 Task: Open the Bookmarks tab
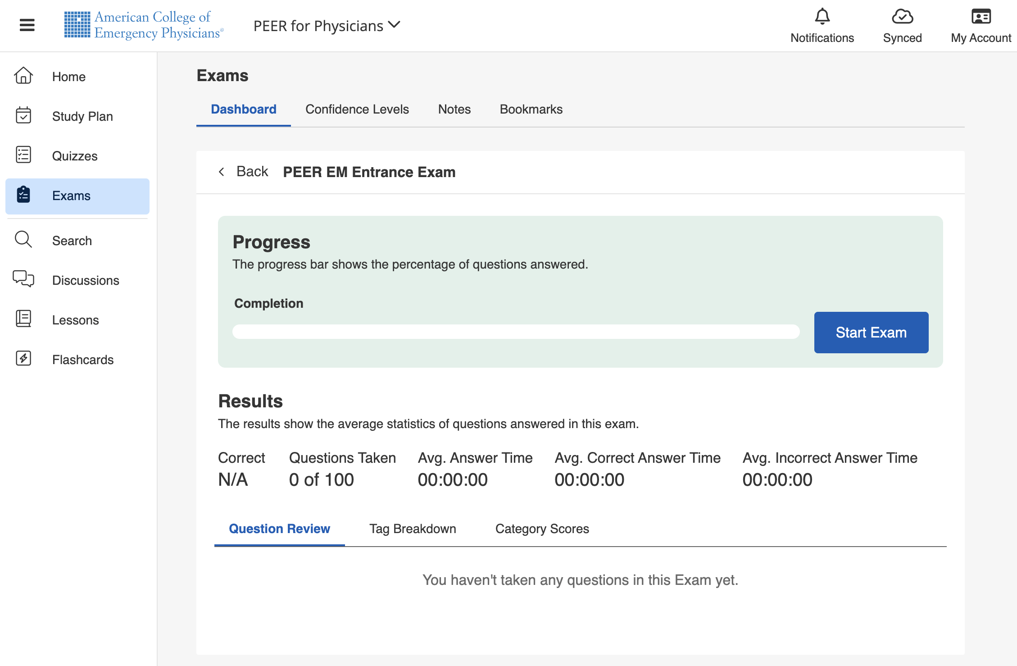point(531,109)
